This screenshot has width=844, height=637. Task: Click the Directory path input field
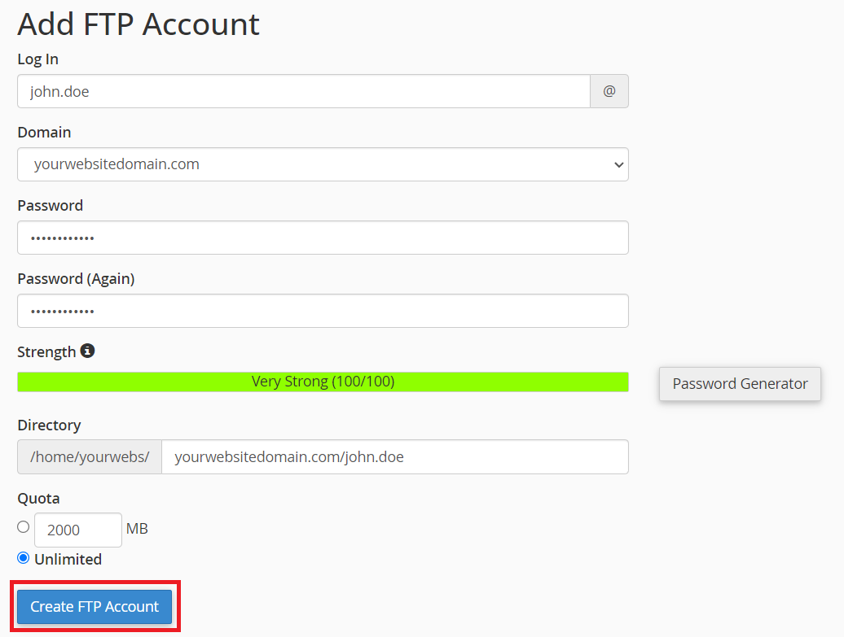[x=395, y=456]
